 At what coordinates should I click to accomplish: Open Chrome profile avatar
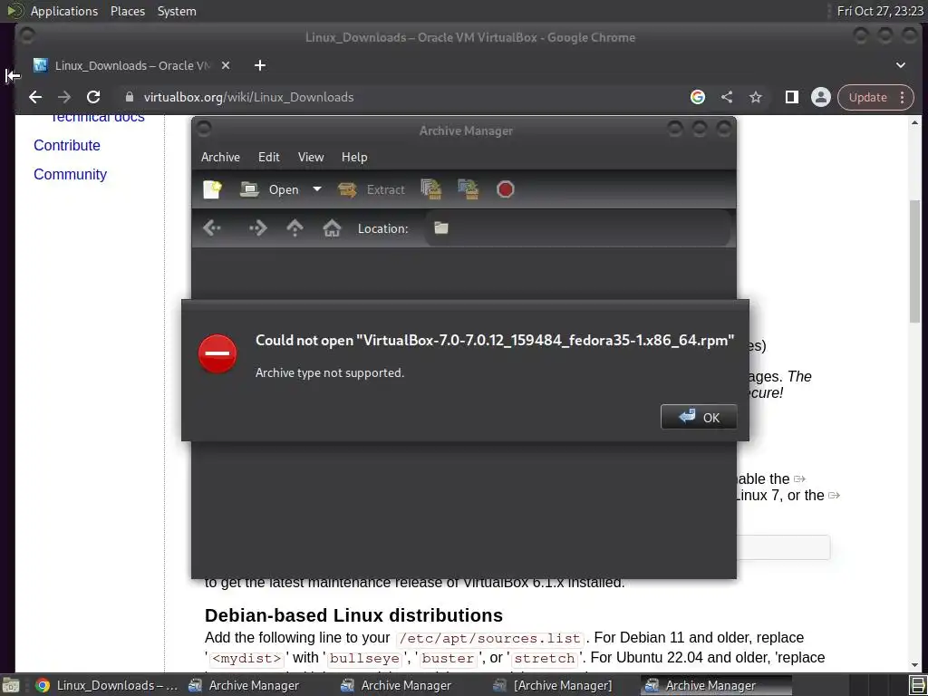point(820,97)
